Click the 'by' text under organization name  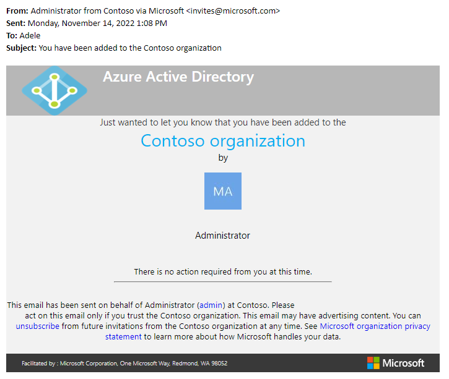click(223, 158)
